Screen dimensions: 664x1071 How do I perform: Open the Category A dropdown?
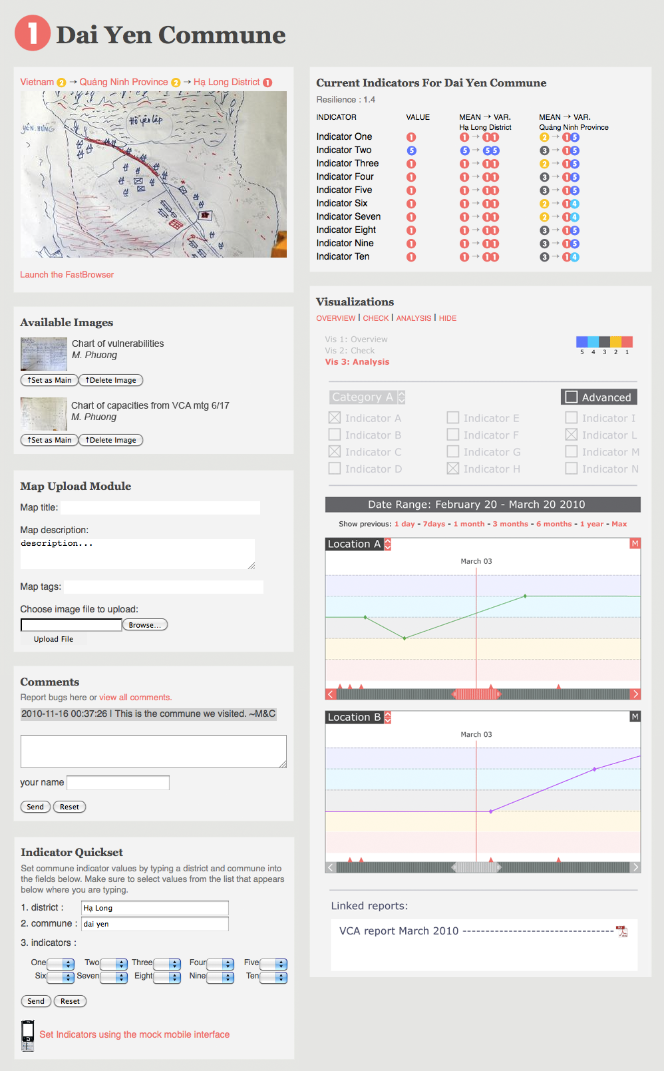(367, 397)
